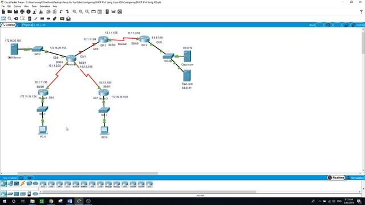Select Router1 above SW-1

pos(43,93)
